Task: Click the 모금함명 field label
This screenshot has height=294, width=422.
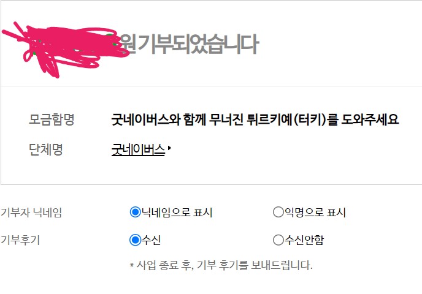Action: click(x=52, y=119)
